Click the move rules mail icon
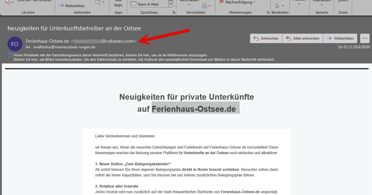372x195 pixels. [205, 5]
